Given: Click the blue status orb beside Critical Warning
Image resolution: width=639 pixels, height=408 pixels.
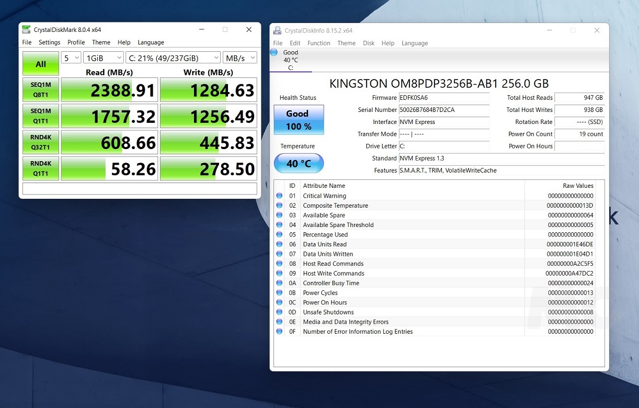Looking at the screenshot, I should click(280, 196).
